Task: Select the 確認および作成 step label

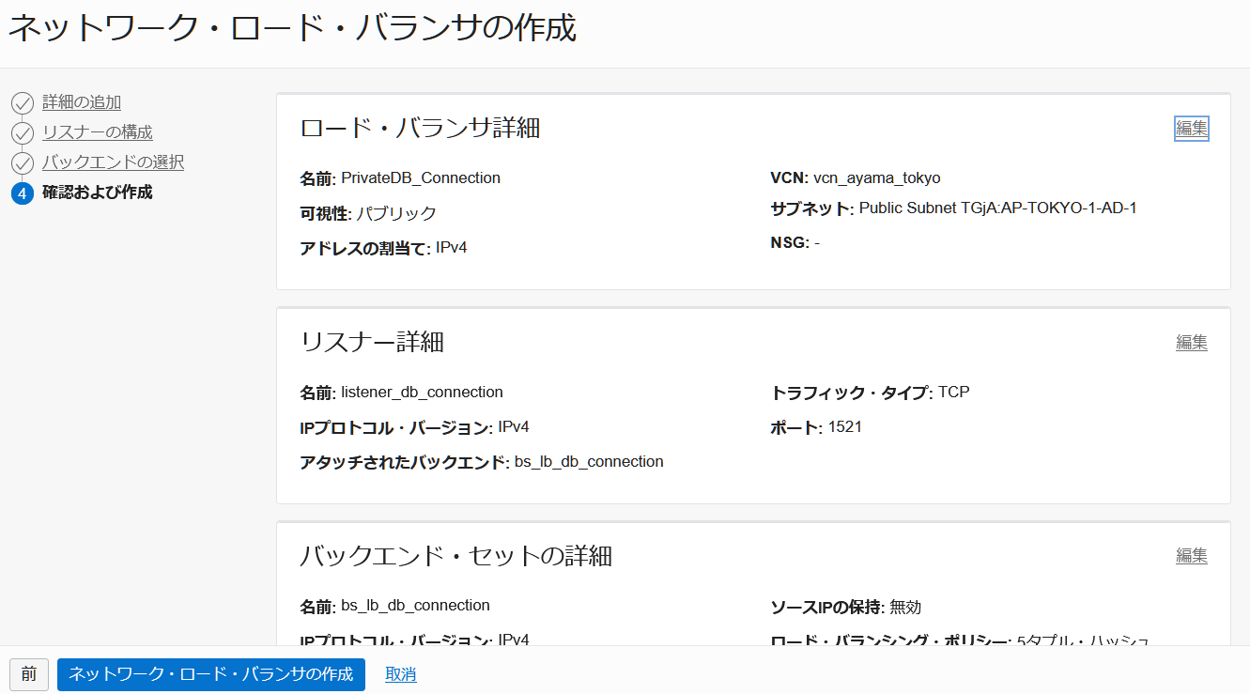Action: (x=98, y=193)
